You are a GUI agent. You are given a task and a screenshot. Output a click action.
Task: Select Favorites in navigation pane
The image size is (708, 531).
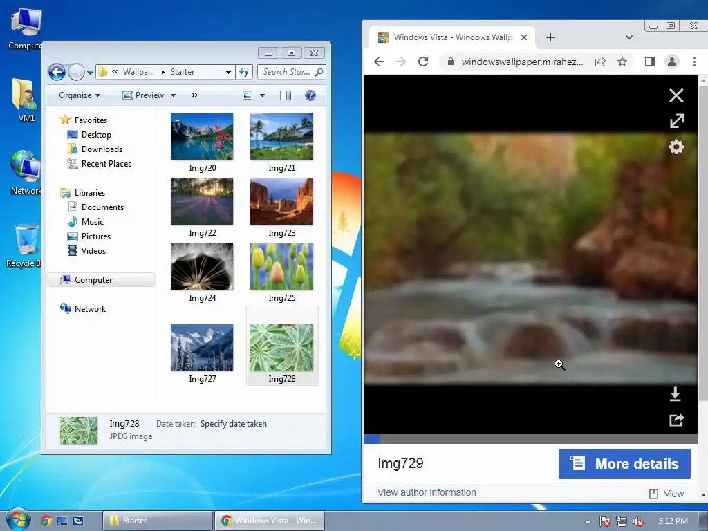point(91,120)
